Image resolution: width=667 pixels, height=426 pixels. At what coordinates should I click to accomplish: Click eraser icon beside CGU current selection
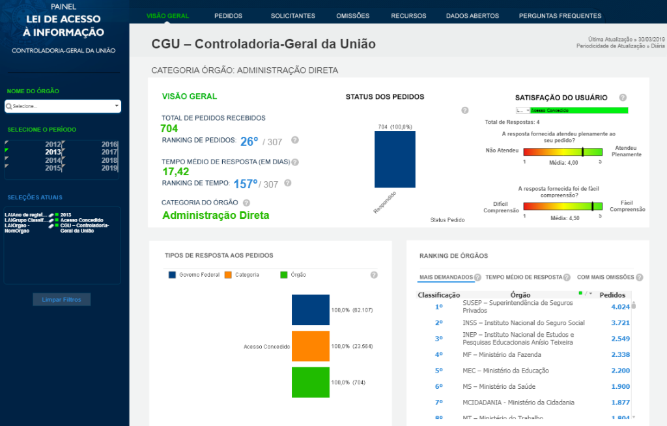(x=51, y=226)
